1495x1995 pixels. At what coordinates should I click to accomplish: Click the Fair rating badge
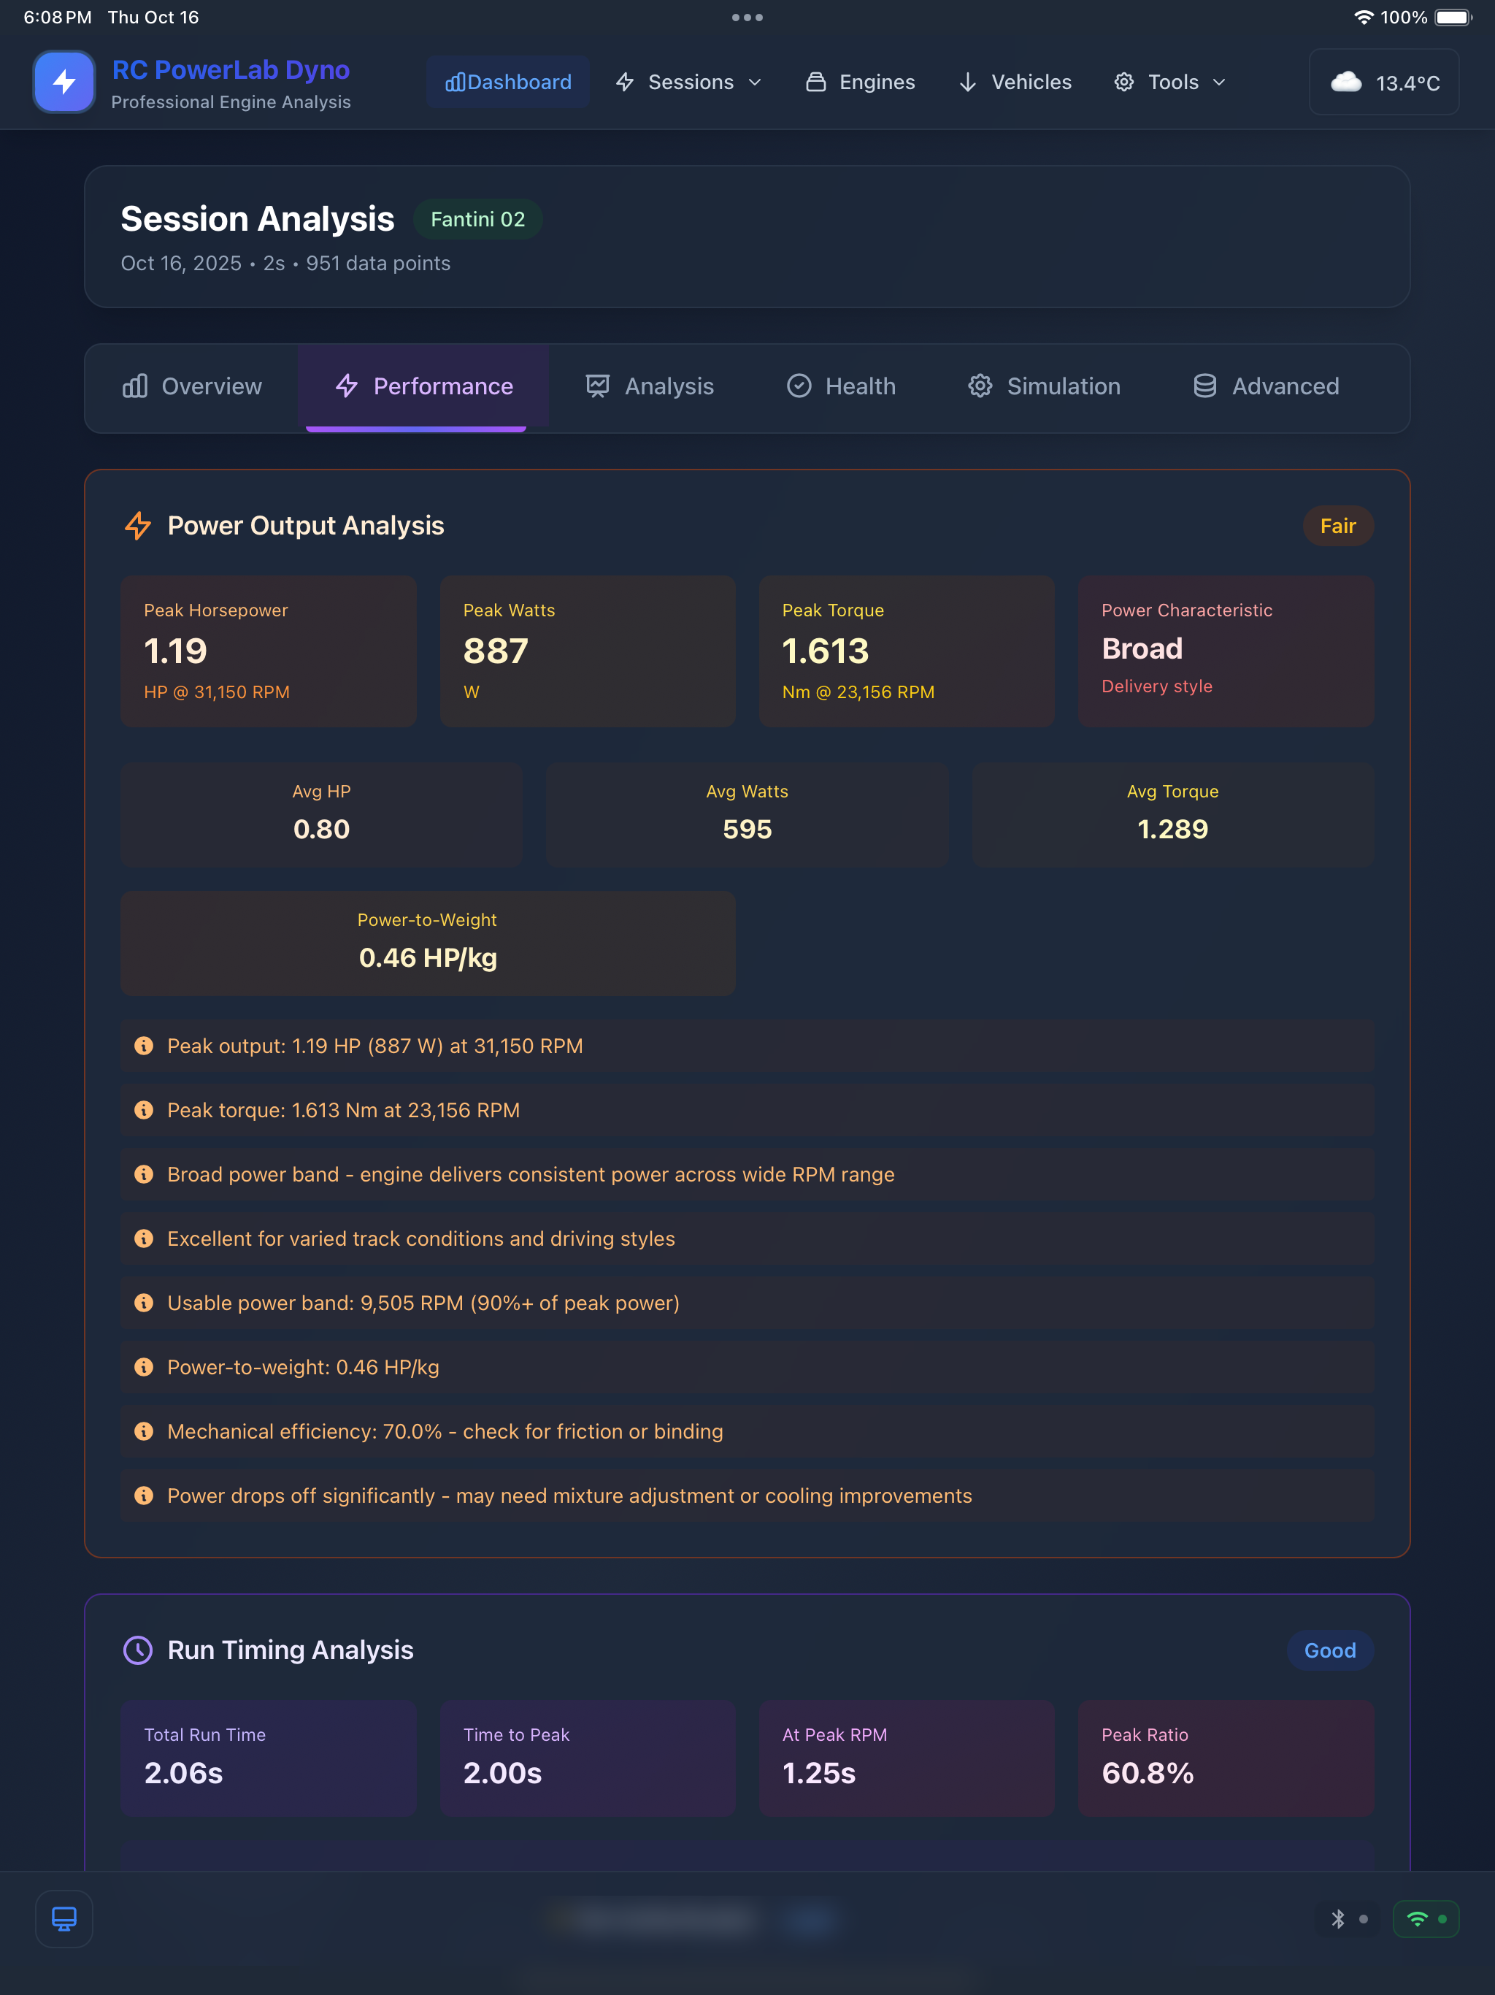tap(1338, 526)
